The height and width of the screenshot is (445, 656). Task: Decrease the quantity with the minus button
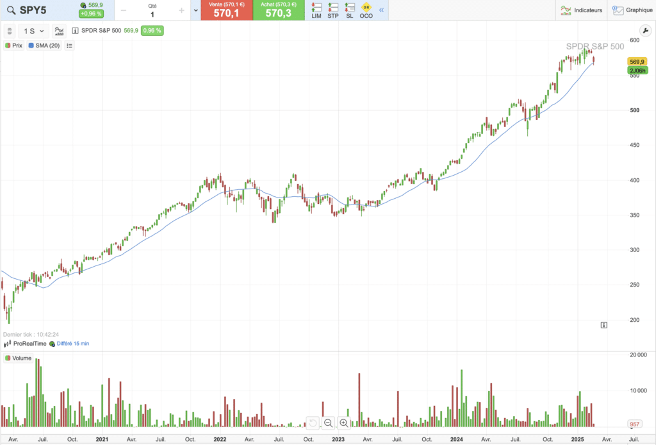[124, 10]
